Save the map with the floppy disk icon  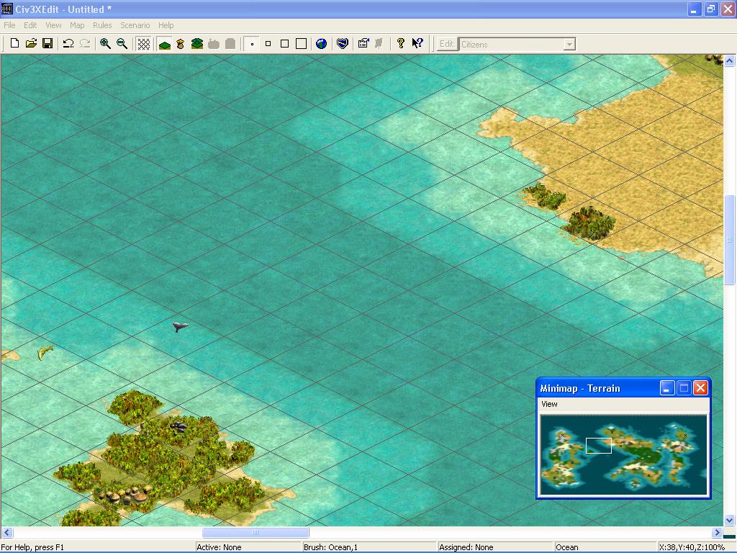click(48, 44)
